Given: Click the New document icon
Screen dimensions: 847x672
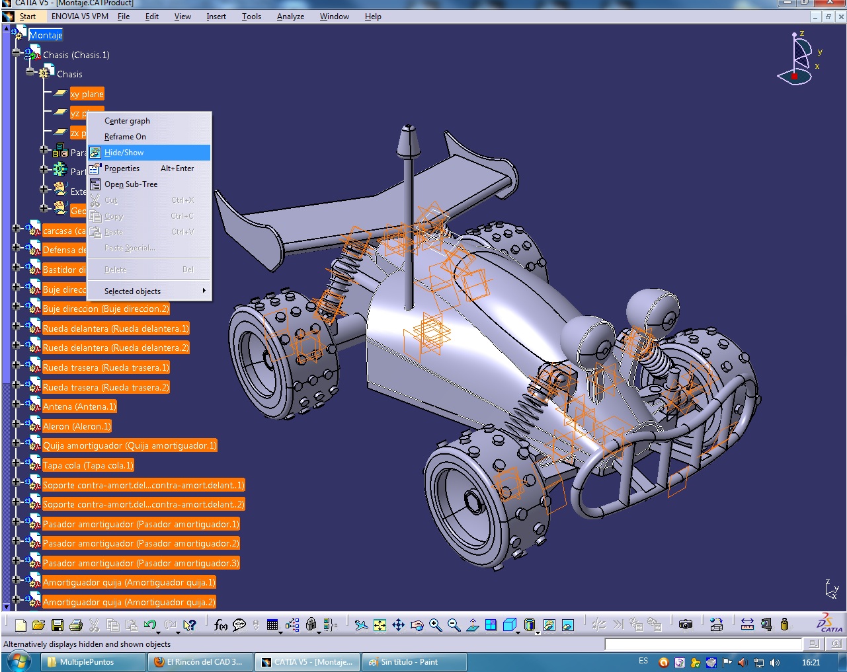Looking at the screenshot, I should tap(20, 624).
